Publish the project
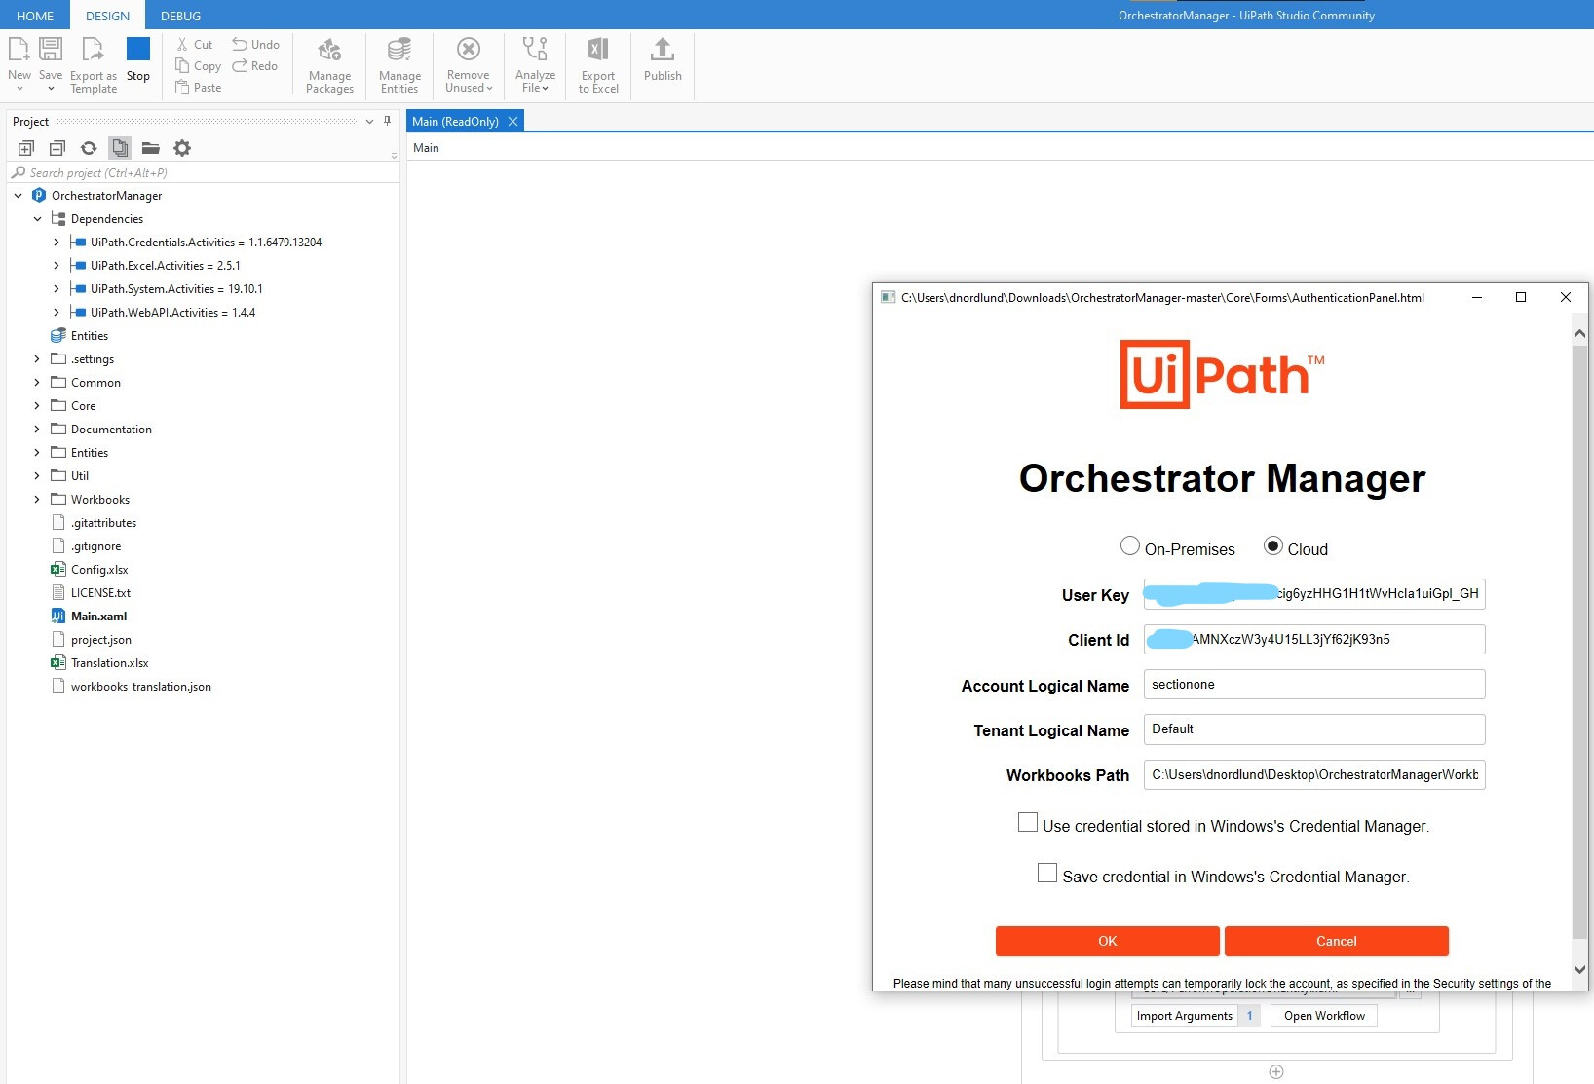This screenshot has width=1594, height=1084. (663, 58)
